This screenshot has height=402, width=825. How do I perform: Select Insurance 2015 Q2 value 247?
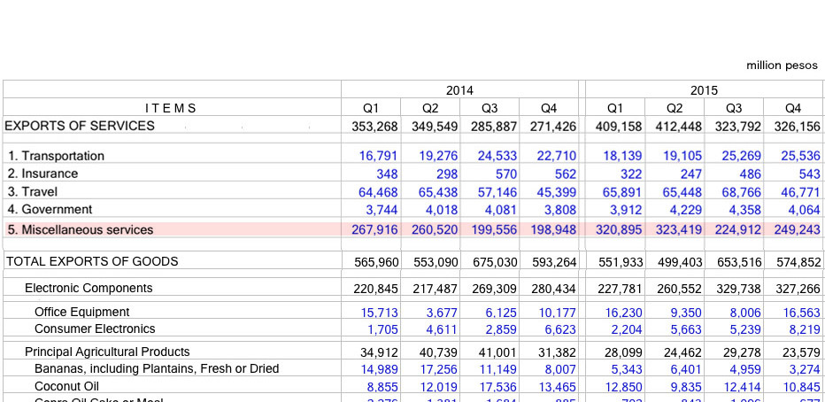pyautogui.click(x=690, y=174)
